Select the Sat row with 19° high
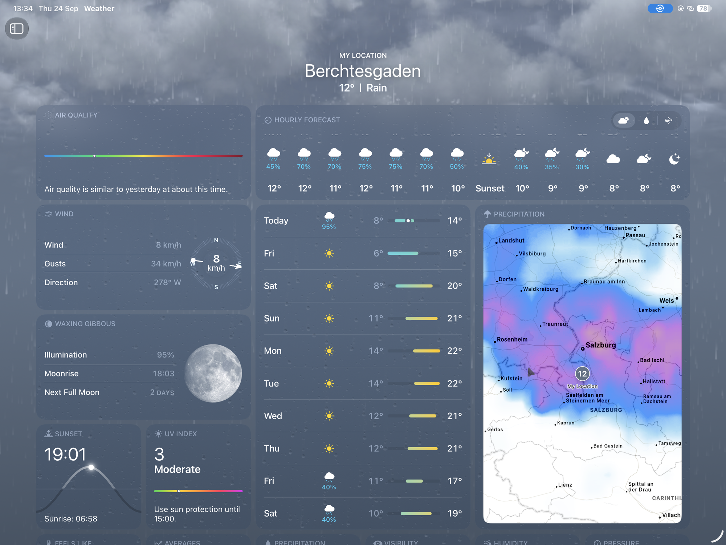Viewport: 726px width, 545px height. pos(363,513)
